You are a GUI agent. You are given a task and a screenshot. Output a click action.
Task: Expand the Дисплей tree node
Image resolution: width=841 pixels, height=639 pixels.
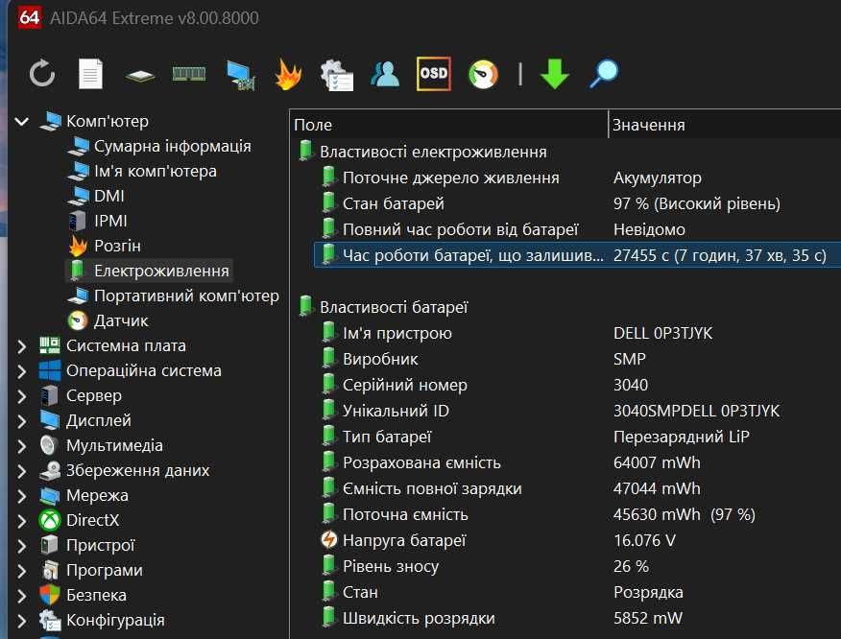click(x=21, y=421)
